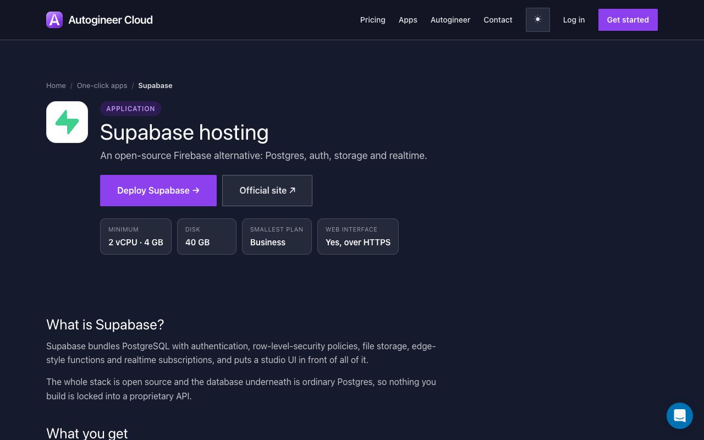
Task: Click the "Yes, over HTTPS" value
Action: [x=358, y=243]
